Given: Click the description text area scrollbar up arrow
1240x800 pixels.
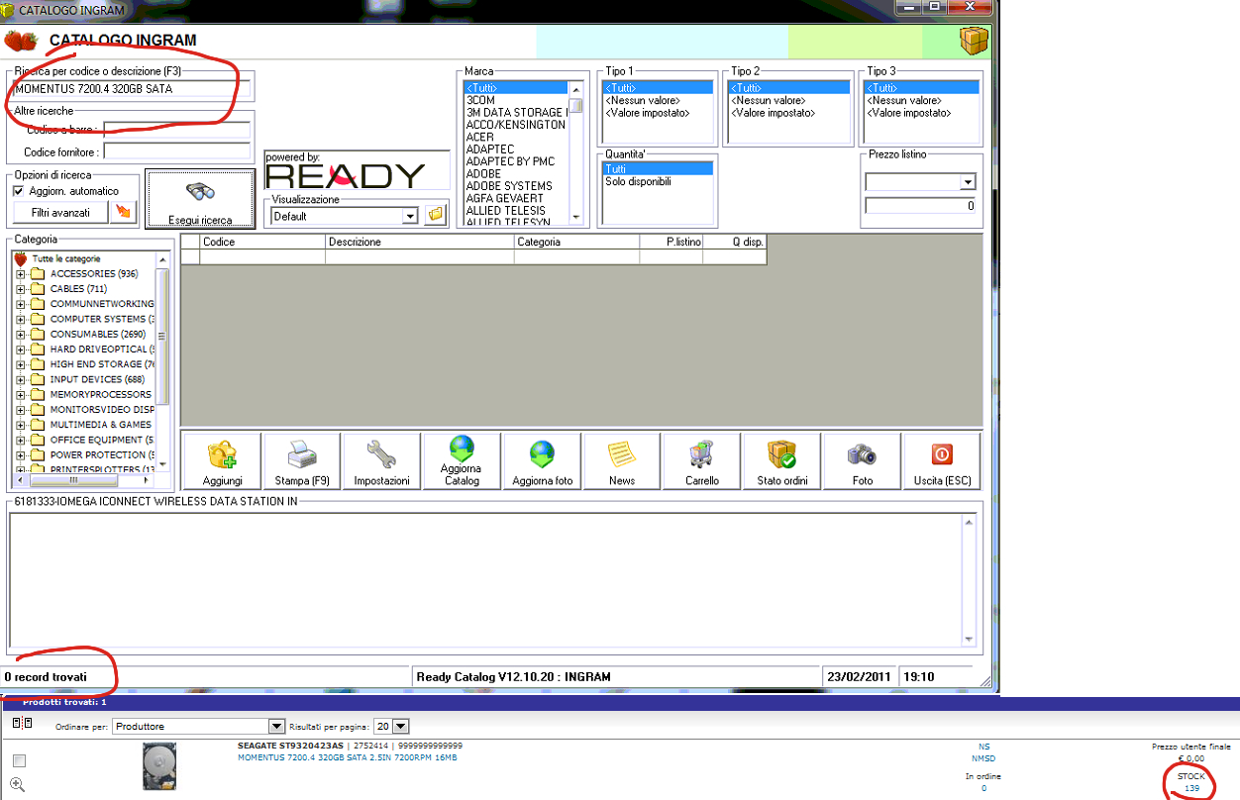Looking at the screenshot, I should (969, 522).
